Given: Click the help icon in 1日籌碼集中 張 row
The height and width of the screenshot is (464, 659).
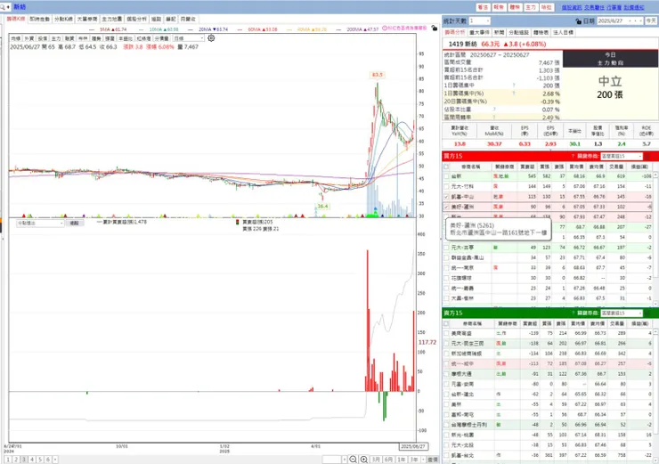Looking at the screenshot, I should click(x=514, y=85).
